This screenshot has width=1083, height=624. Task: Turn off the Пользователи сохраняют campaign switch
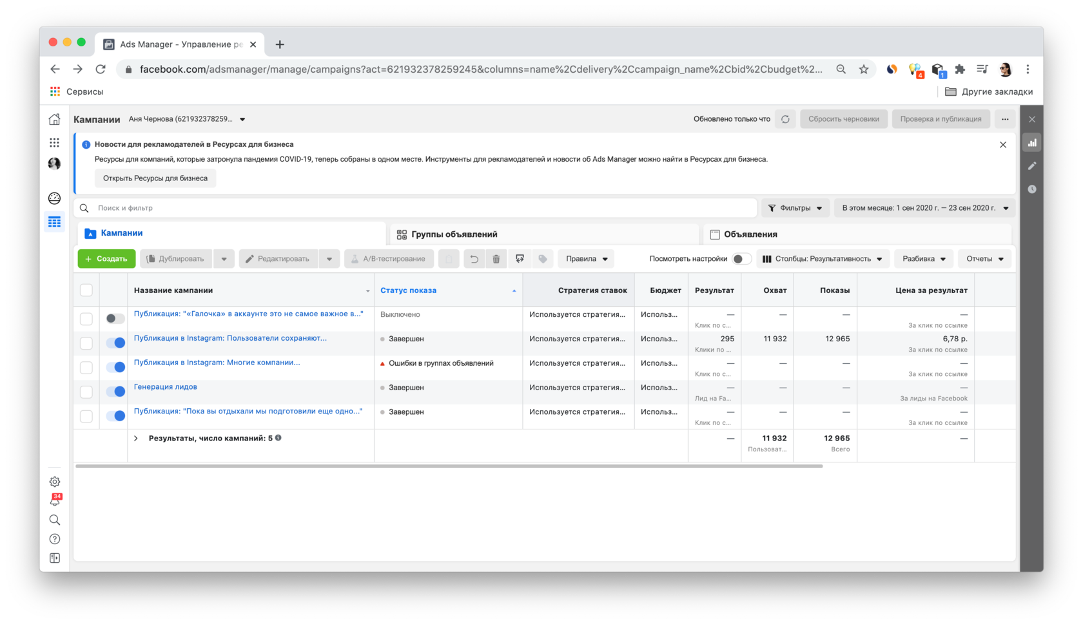click(115, 343)
